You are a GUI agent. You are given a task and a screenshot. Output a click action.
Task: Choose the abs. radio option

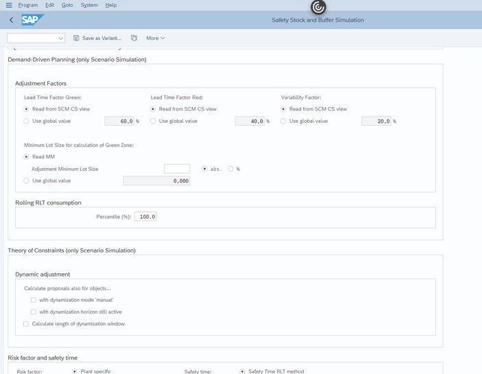204,169
